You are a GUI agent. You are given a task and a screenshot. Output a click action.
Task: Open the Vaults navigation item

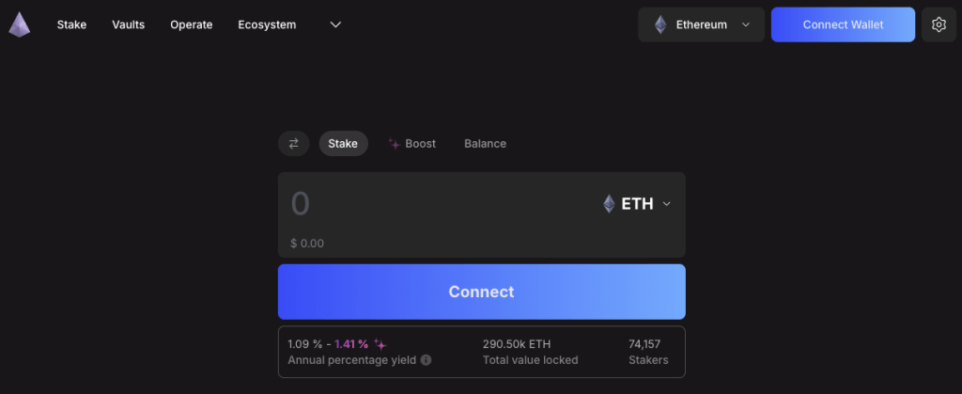[128, 24]
